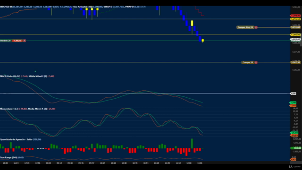Click the first VWAP D indicator label
Screen dimensions: 302x170
pyautogui.click(x=108, y=7)
